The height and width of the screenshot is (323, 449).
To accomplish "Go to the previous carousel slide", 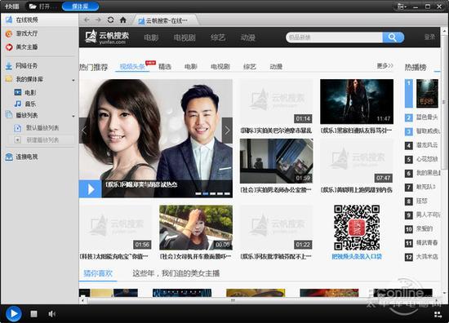I will [83, 131].
